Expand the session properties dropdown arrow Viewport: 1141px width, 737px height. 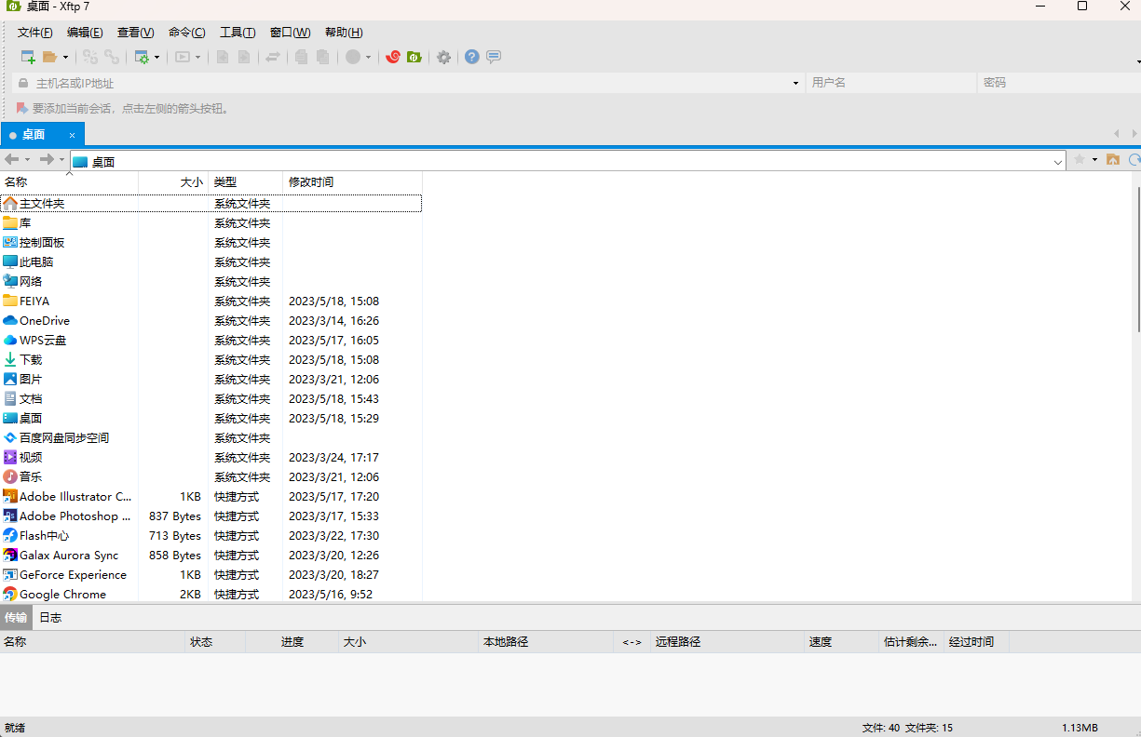pos(156,58)
